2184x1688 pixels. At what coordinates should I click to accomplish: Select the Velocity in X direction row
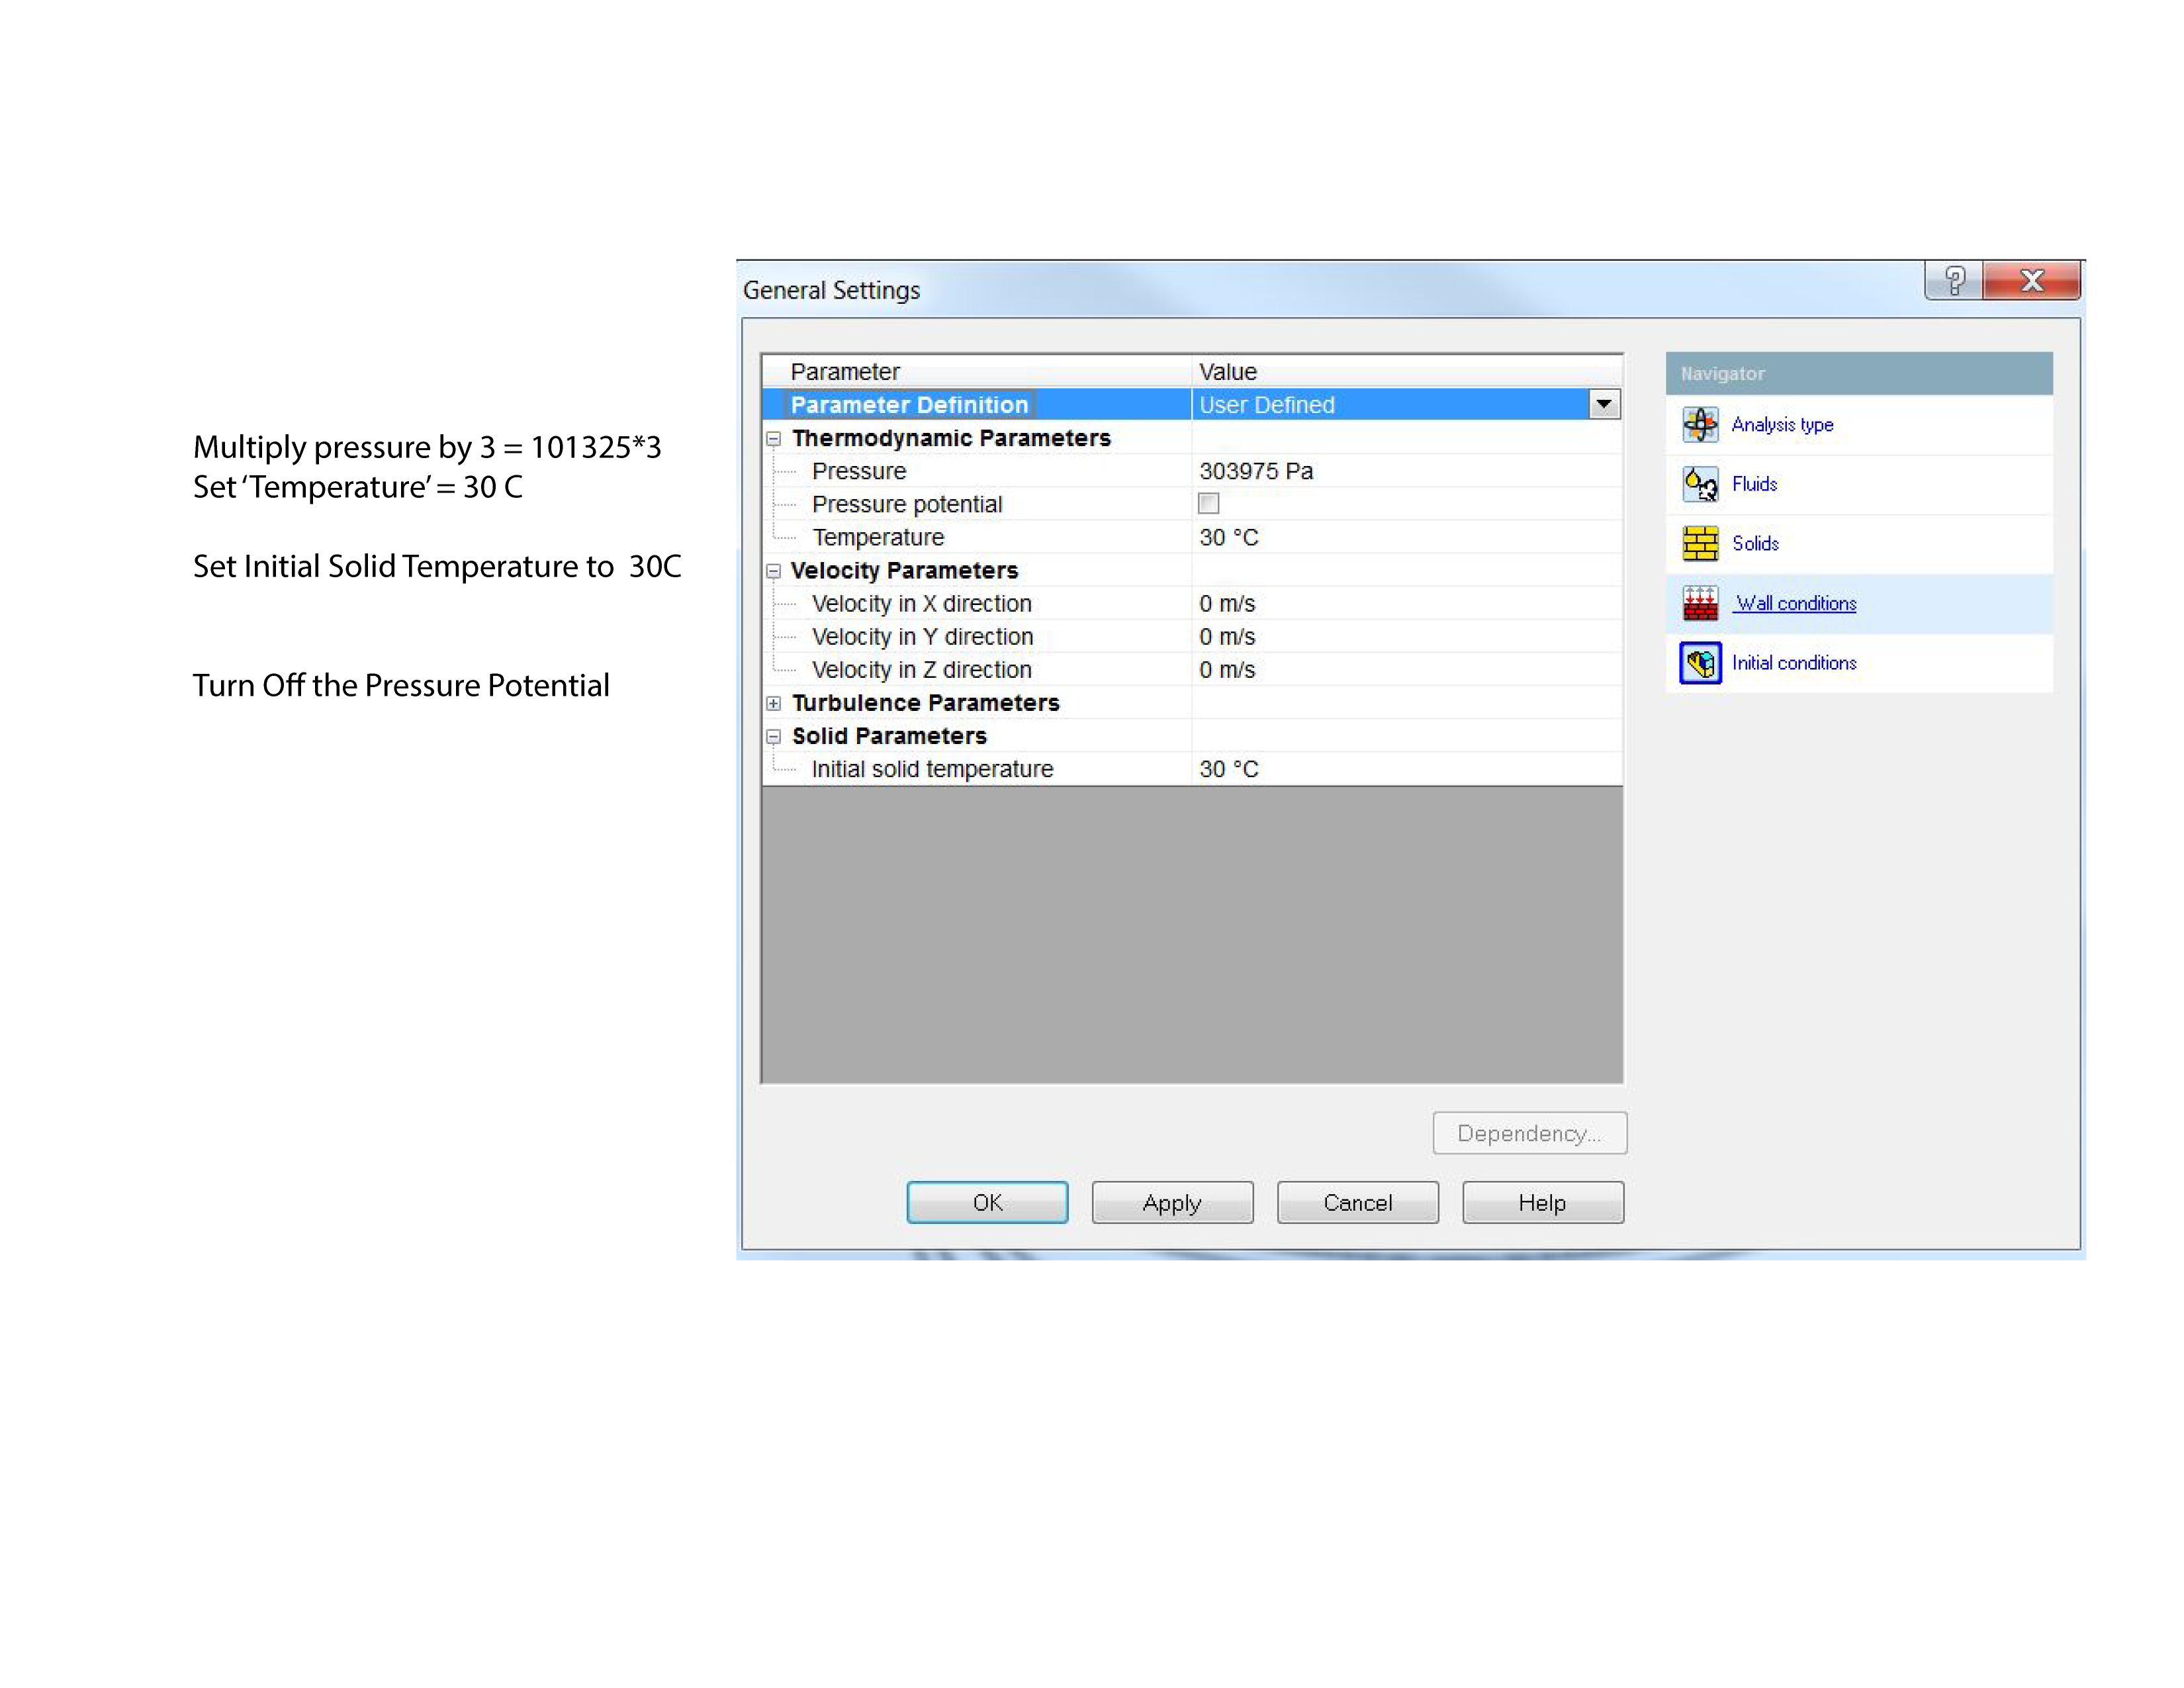point(921,604)
